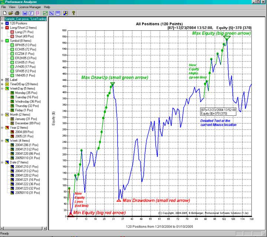Viewport: 267px width, 237px height.
Task: Select date 20050110 (31 Pos) under Date
Action: click(27, 193)
